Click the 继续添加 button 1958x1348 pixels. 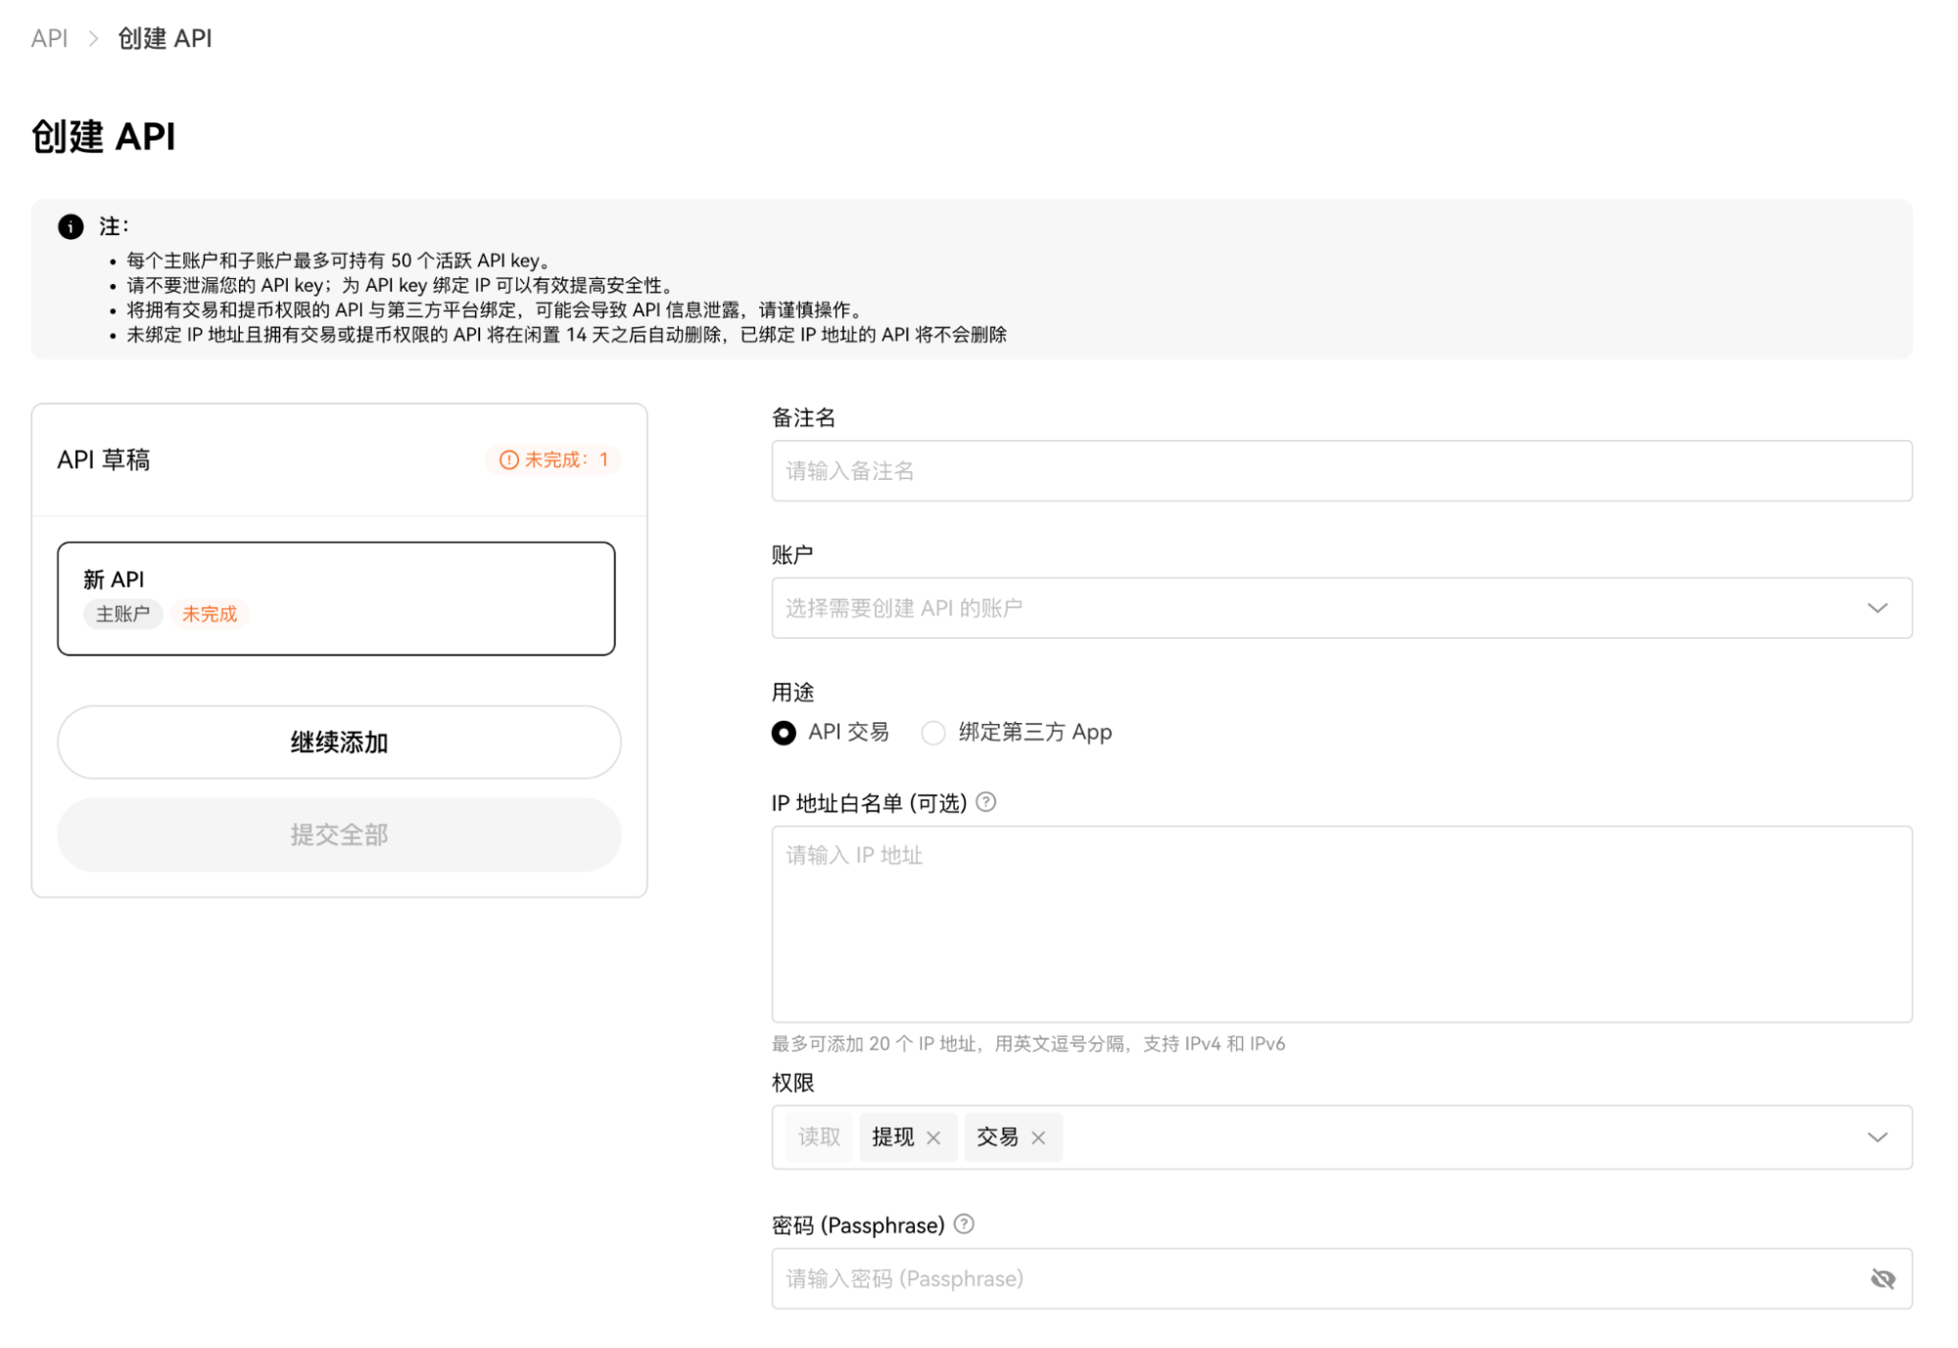(339, 743)
